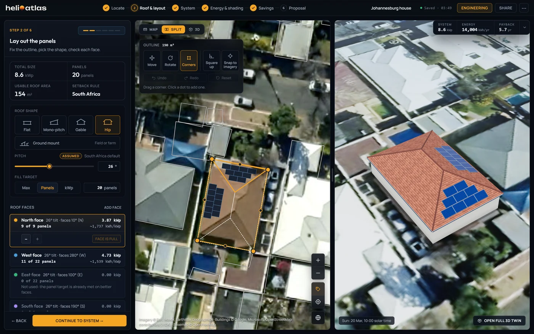
Task: Toggle the map labels tag icon
Action: tap(318, 289)
